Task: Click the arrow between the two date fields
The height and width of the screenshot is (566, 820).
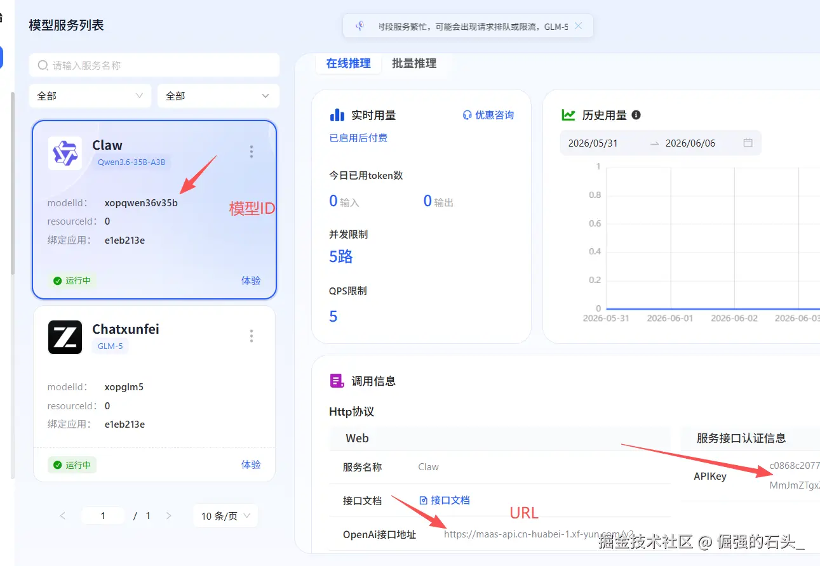Action: coord(654,143)
